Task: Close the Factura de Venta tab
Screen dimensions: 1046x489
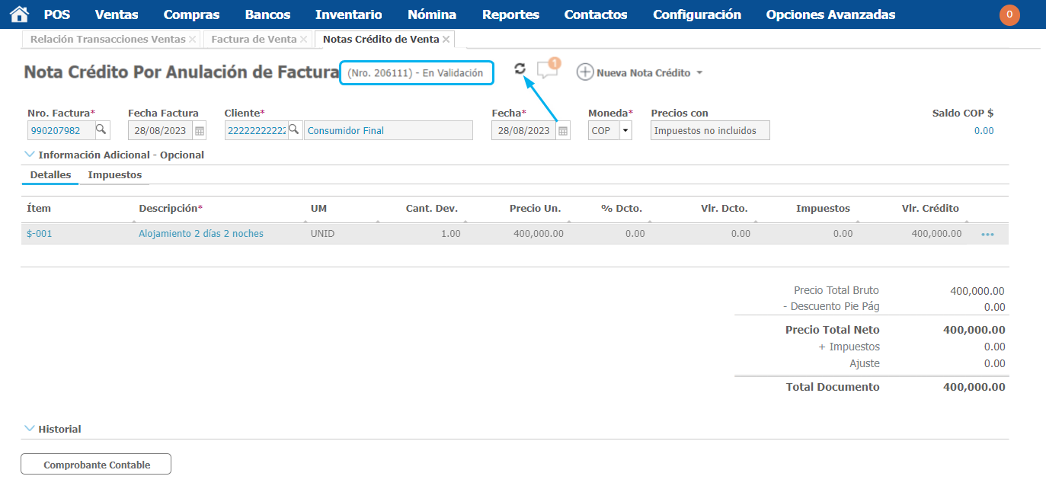Action: coord(304,39)
